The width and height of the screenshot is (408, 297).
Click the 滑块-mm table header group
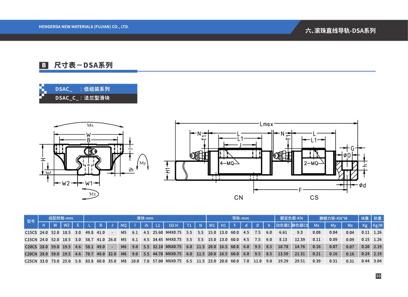(145, 218)
